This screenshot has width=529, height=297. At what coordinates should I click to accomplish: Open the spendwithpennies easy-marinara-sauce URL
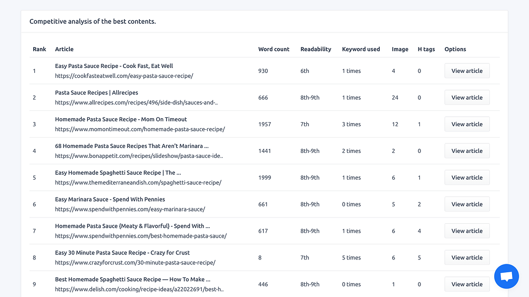(x=130, y=209)
